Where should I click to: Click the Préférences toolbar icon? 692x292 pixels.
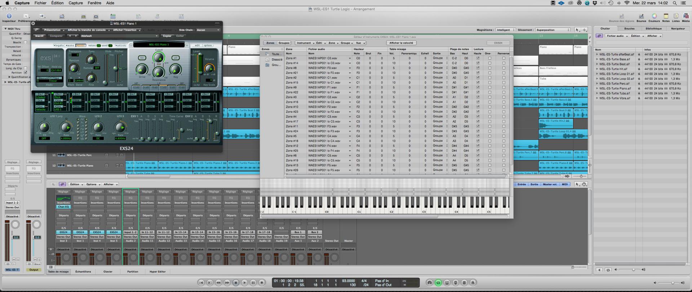click(26, 16)
